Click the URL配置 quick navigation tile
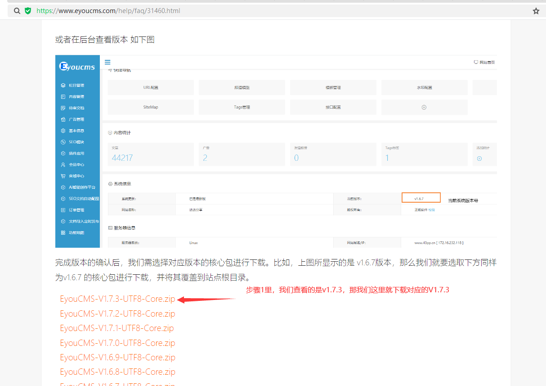The height and width of the screenshot is (386, 546). coord(151,87)
